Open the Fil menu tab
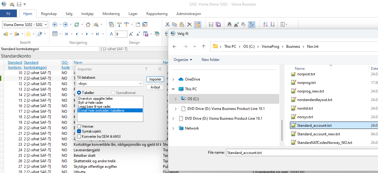The height and width of the screenshot is (173, 378). [8, 14]
